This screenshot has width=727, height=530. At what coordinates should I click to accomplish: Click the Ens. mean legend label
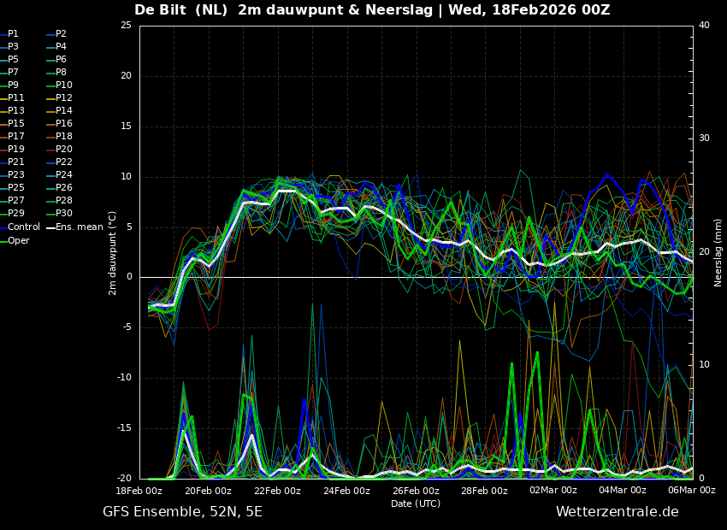[x=79, y=227]
